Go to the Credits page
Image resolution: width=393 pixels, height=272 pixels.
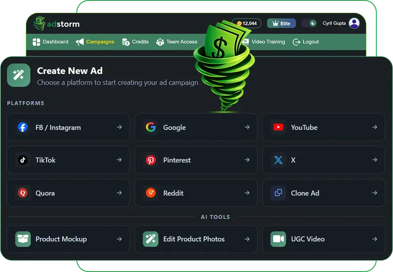pyautogui.click(x=135, y=42)
